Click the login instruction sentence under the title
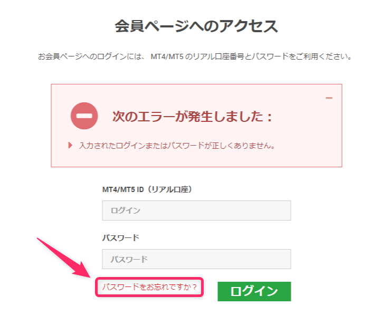 click(x=195, y=56)
